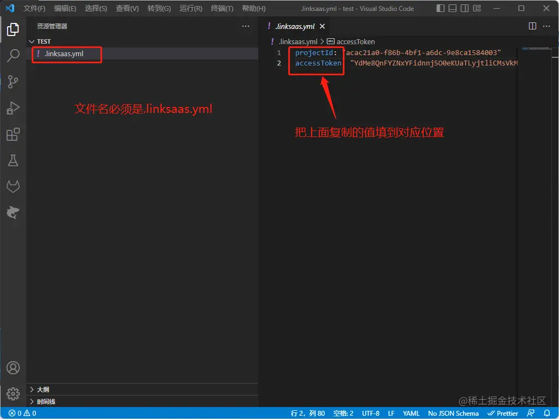This screenshot has height=419, width=559.
Task: Open customize layout icon in title bar
Action: pyautogui.click(x=477, y=8)
